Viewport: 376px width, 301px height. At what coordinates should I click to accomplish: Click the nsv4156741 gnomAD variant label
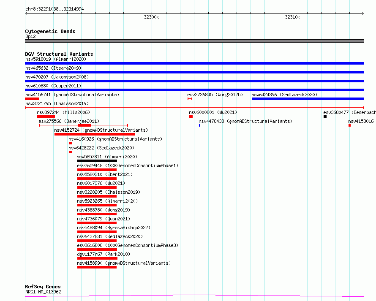tap(72, 95)
